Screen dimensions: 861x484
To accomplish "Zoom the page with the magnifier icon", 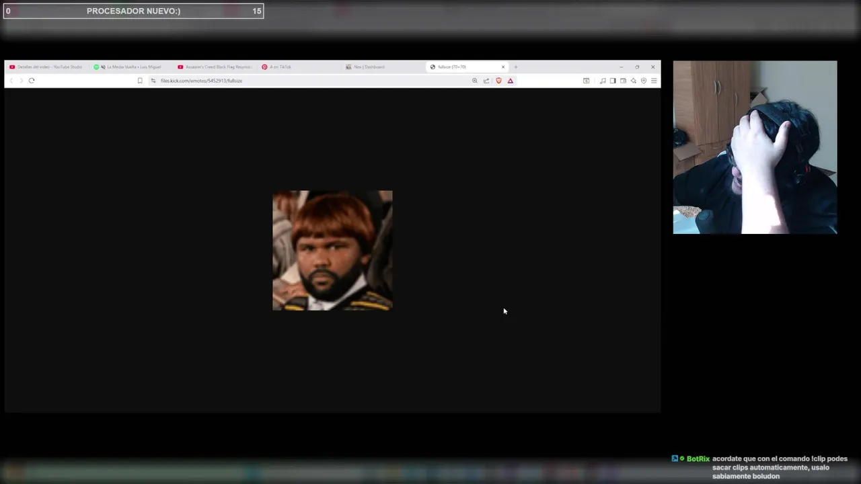I will pyautogui.click(x=474, y=81).
